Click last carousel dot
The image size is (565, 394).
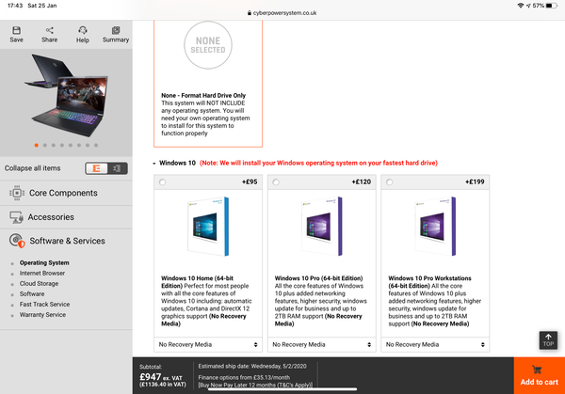tap(96, 146)
